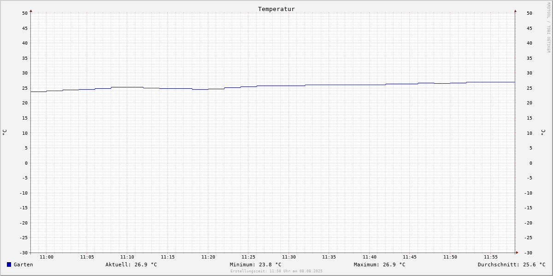
Task: Click the 11:45 time axis label
Action: click(410, 257)
